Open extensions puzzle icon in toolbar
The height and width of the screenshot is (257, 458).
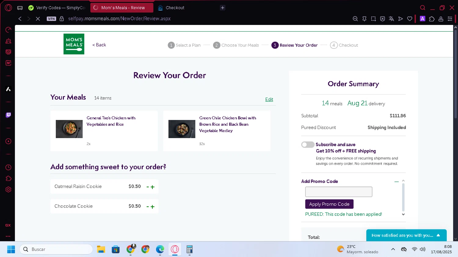pyautogui.click(x=432, y=19)
